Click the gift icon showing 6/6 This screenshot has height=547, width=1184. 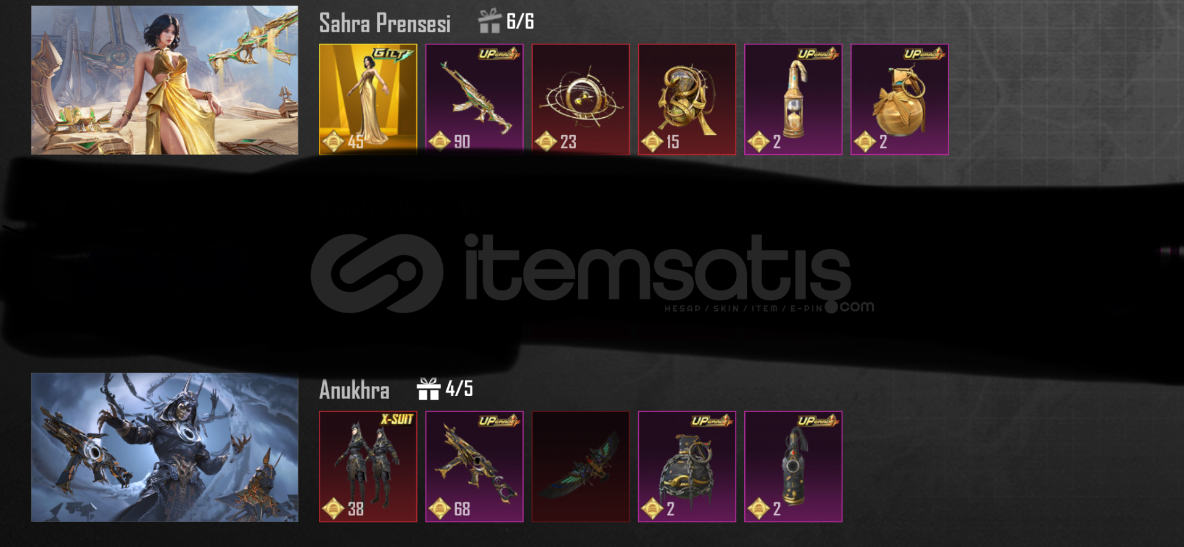[490, 21]
